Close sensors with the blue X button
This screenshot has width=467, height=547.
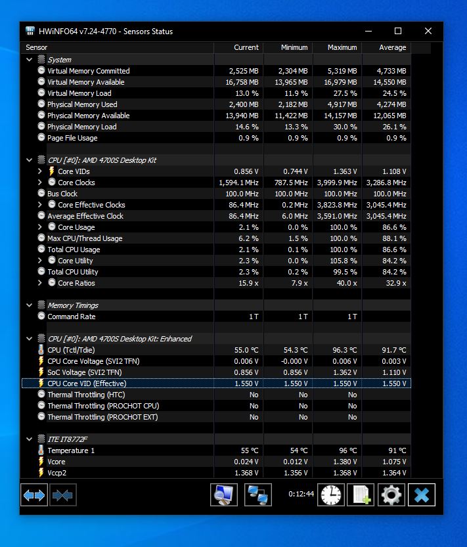click(422, 494)
